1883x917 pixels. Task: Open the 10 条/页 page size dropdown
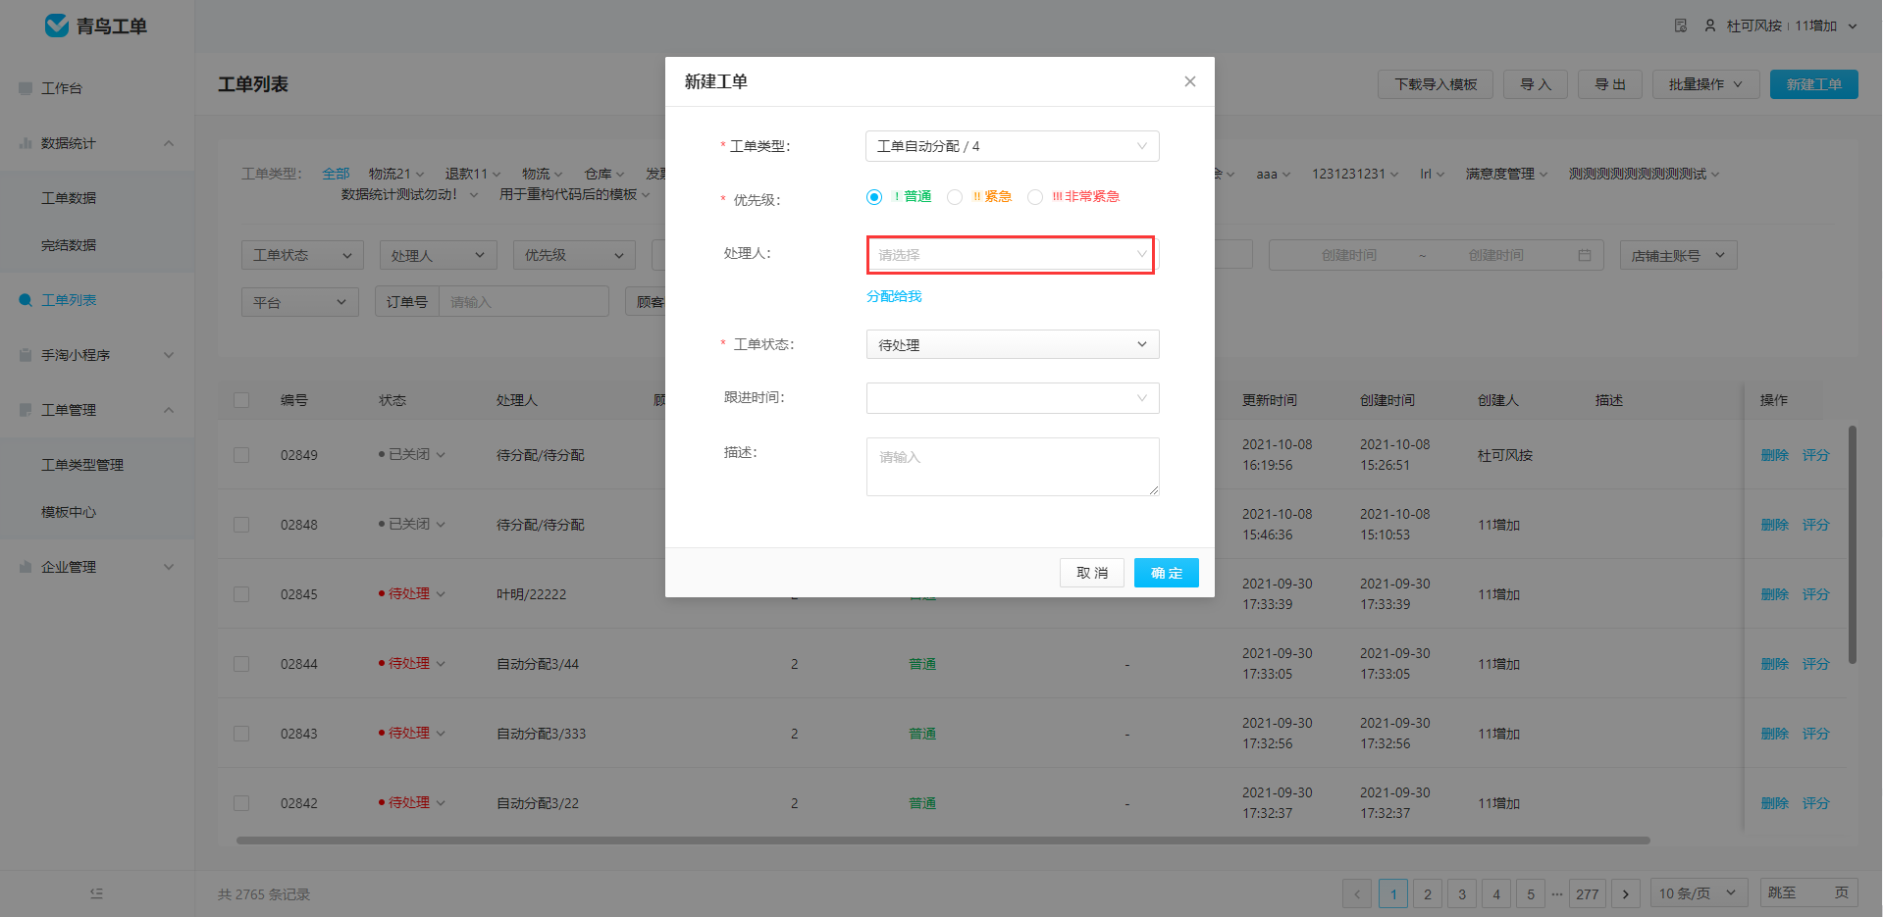(x=1699, y=893)
